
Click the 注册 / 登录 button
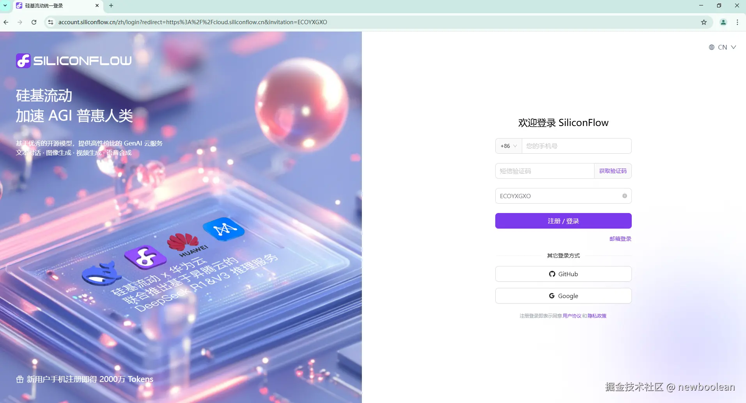(x=563, y=221)
